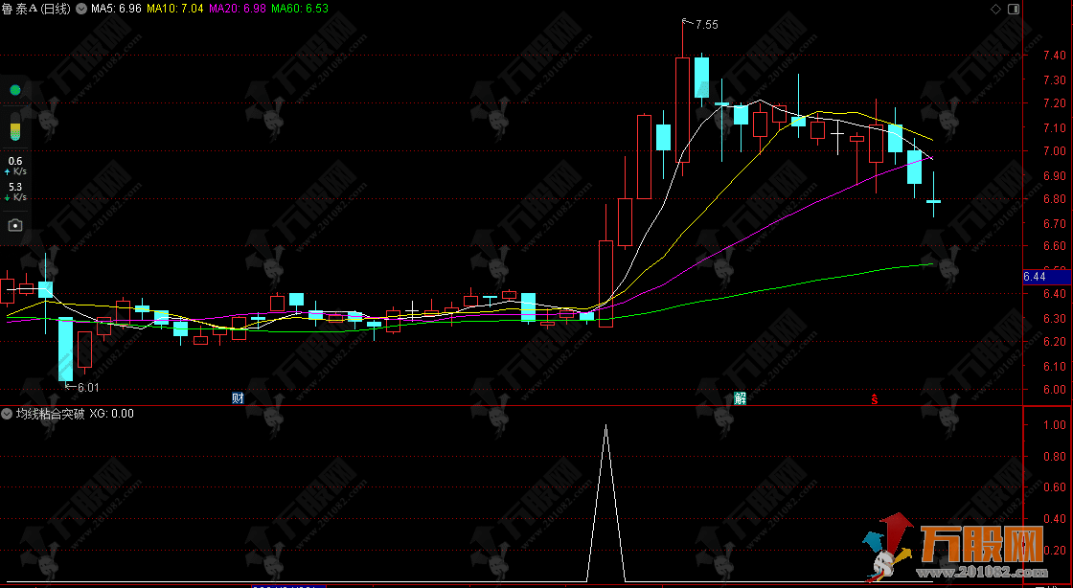Click the camera screenshot icon
Viewport: 1073px width, 588px height.
pyautogui.click(x=15, y=225)
